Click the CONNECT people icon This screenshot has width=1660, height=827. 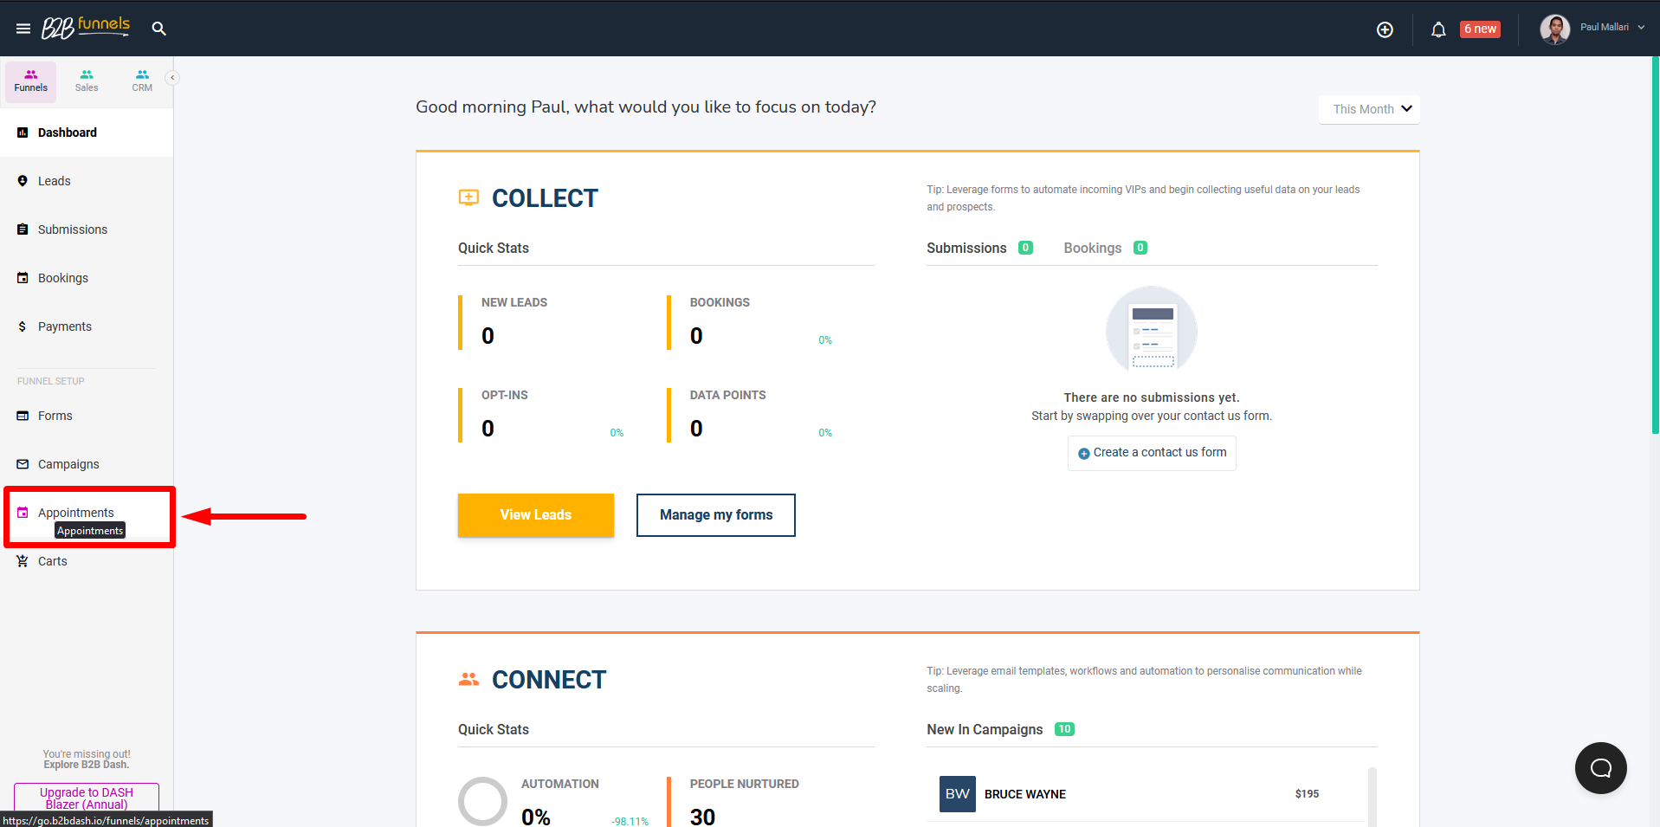click(468, 679)
